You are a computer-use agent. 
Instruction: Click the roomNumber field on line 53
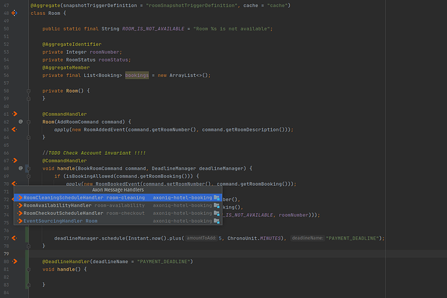point(104,52)
